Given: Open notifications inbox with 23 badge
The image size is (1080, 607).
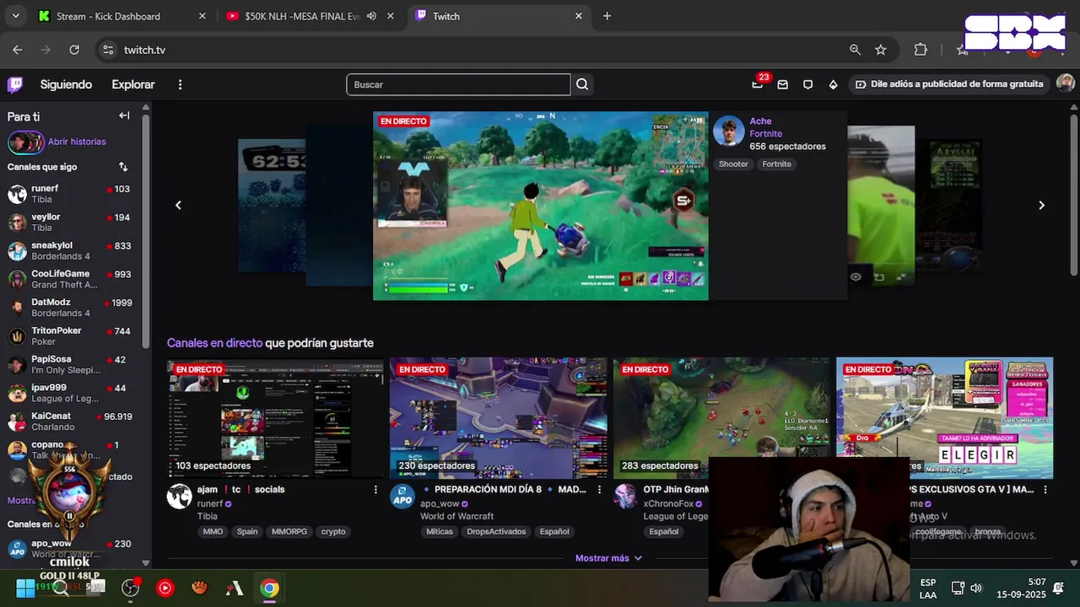Looking at the screenshot, I should (x=758, y=84).
